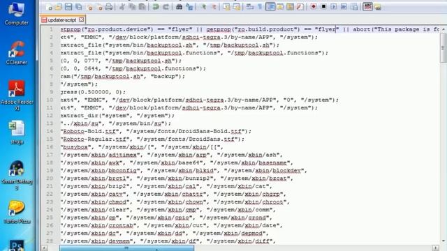This screenshot has width=447, height=251.
Task: Click the Open file toolbar icon
Action: 59,7
